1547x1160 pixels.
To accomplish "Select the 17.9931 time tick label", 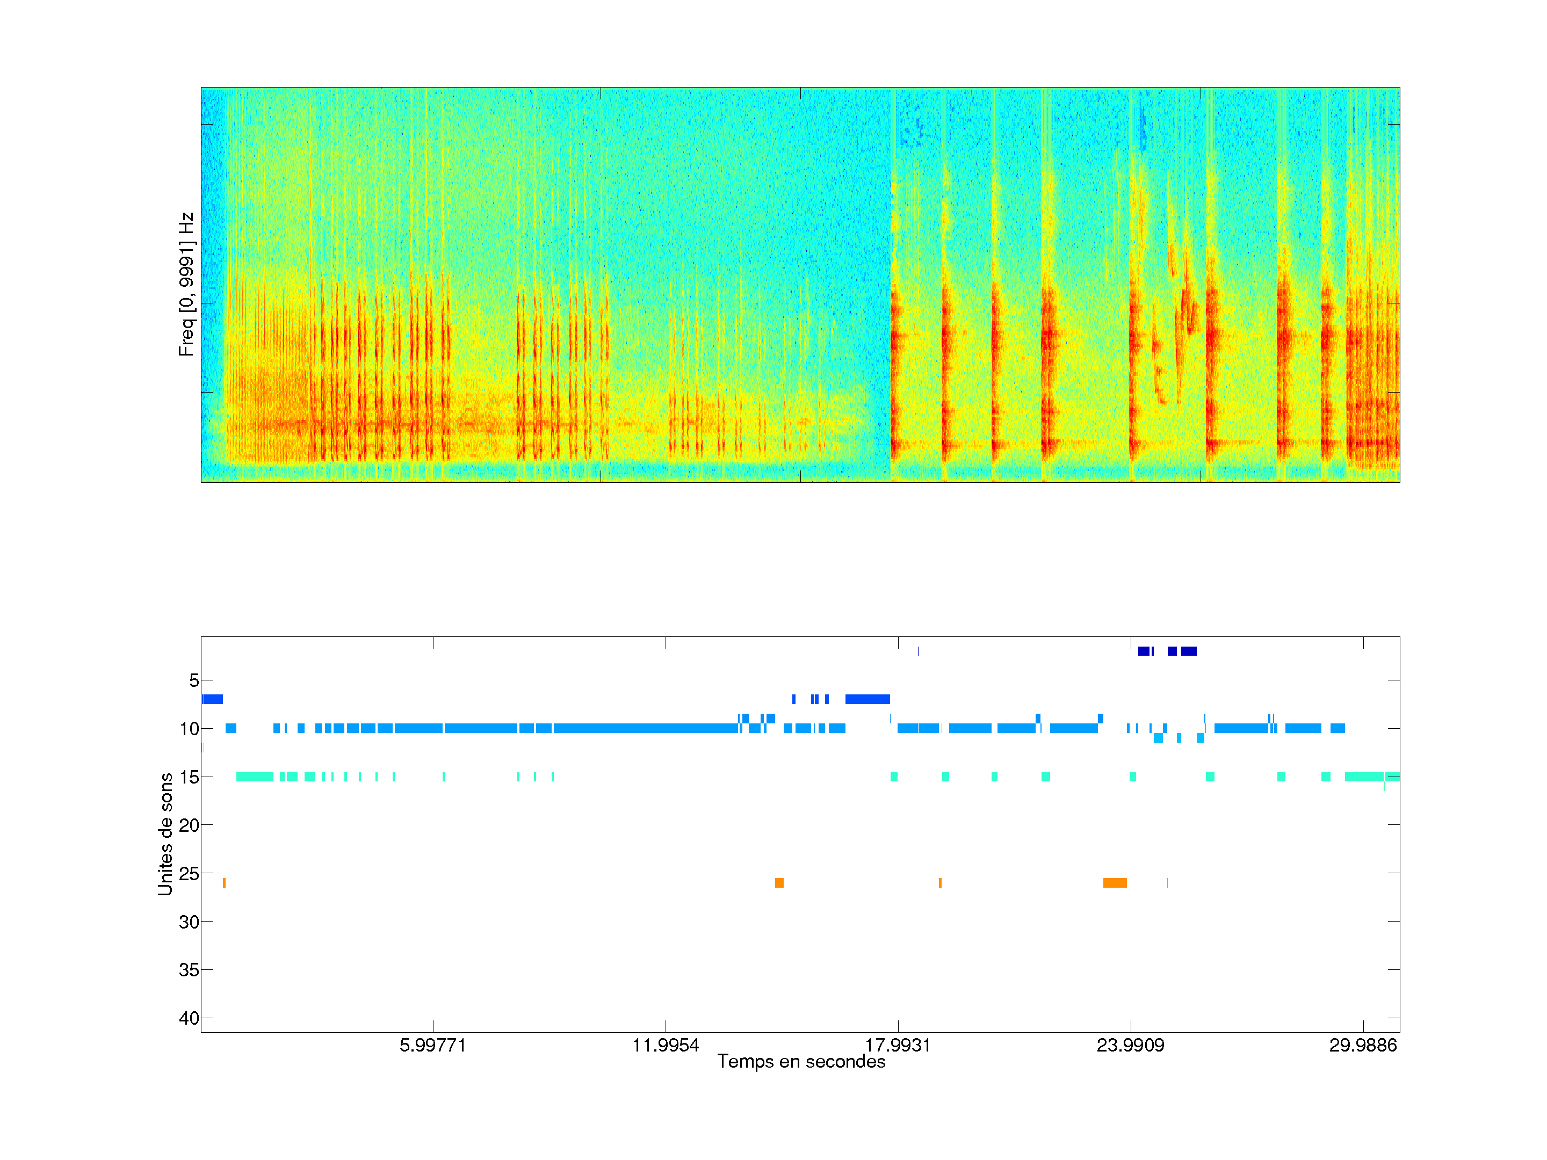I will coord(897,1045).
